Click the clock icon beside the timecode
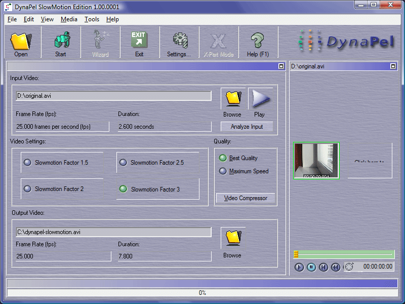Image resolution: width=405 pixels, height=304 pixels. tap(349, 267)
